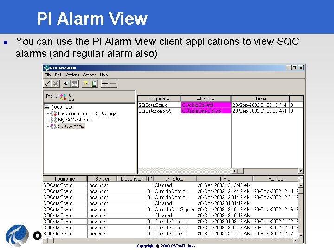Click the upper list Al. State column header
Viewport: 334px width, 250px height.
click(206, 99)
